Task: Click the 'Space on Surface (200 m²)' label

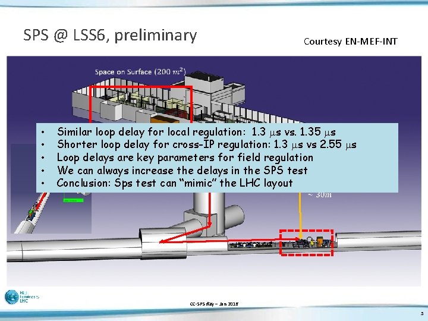Action: (140, 72)
